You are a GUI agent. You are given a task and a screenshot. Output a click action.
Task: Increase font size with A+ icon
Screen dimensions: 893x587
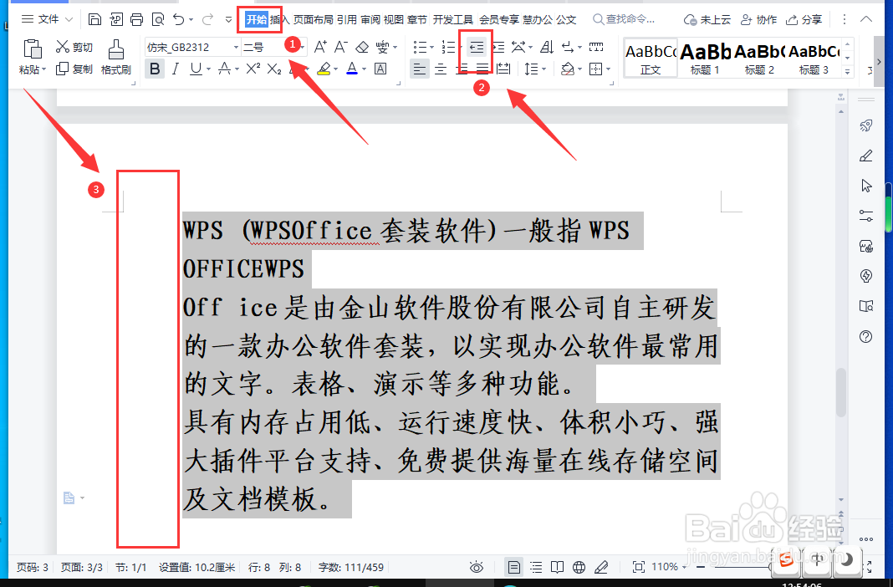coord(320,47)
